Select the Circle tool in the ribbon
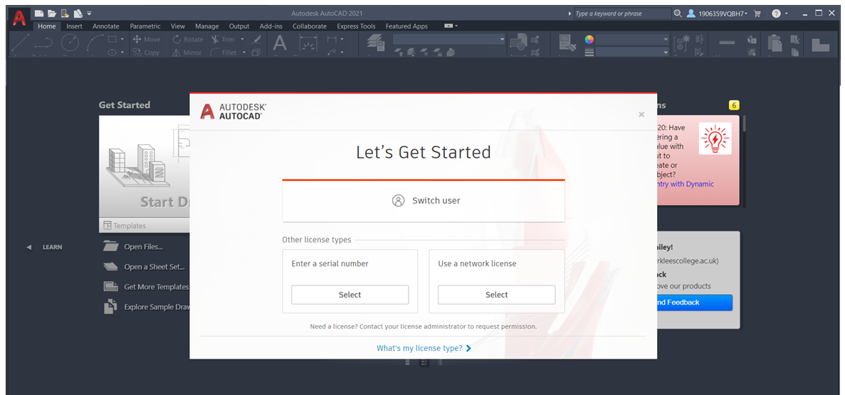This screenshot has width=845, height=395. pyautogui.click(x=70, y=43)
